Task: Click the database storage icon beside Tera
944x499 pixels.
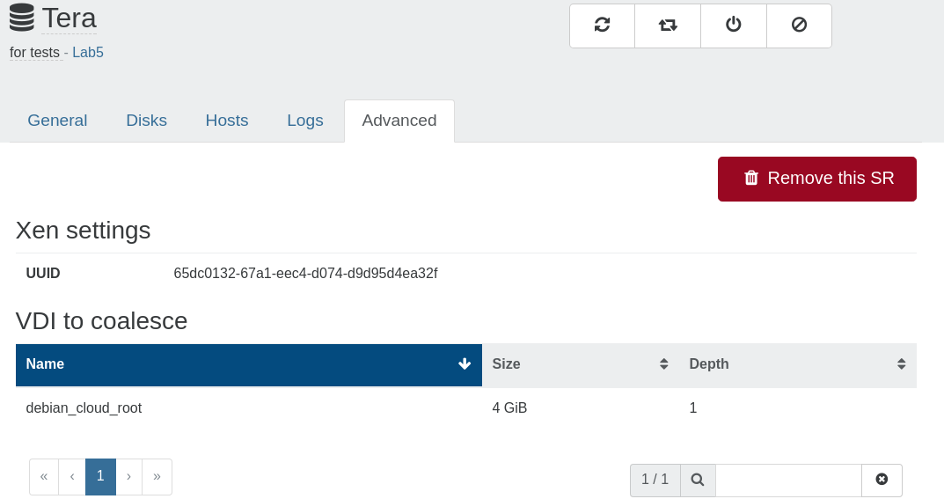Action: (x=22, y=18)
